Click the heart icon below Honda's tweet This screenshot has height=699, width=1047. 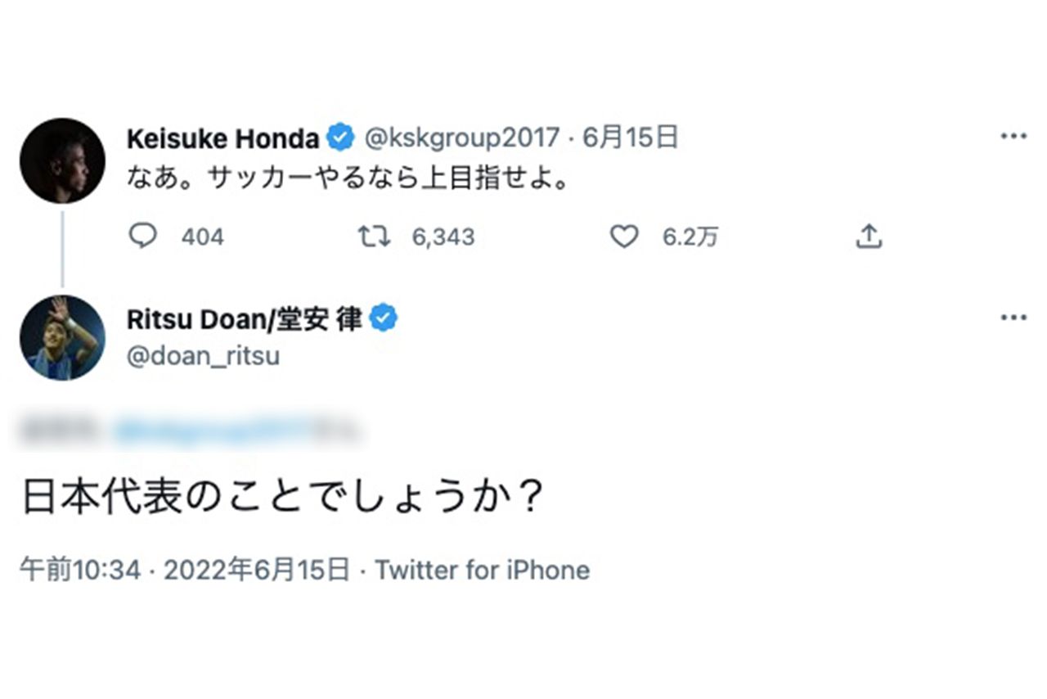tap(624, 237)
